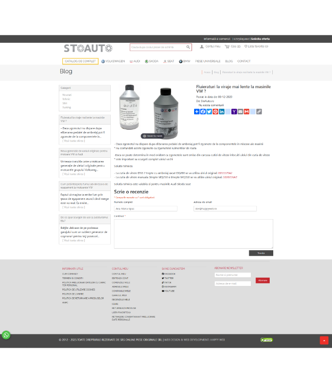Click scroll-to-top red arrow button
The image size is (332, 383).
(324, 340)
